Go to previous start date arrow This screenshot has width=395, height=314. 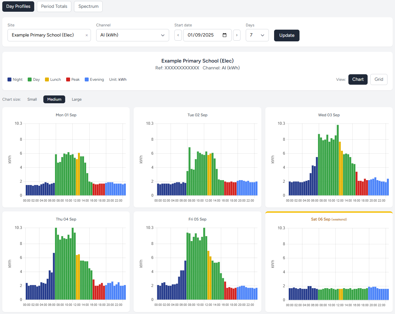(x=178, y=35)
